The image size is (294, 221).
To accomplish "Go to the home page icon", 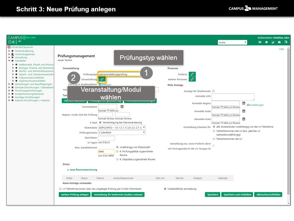I will tap(266, 42).
